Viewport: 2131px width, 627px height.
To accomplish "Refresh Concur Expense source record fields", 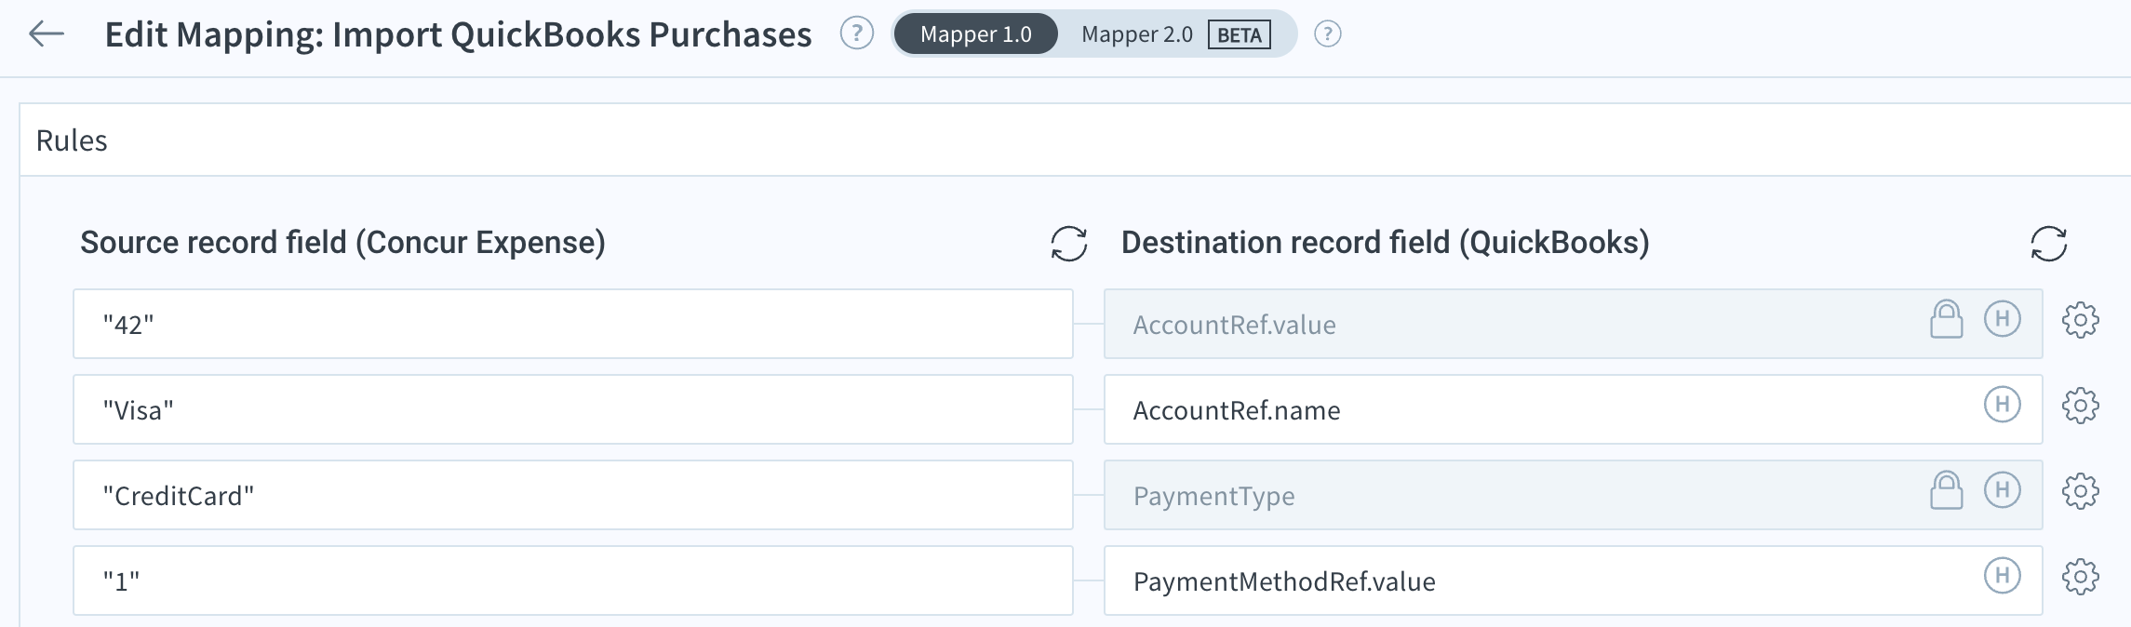I will (1068, 244).
